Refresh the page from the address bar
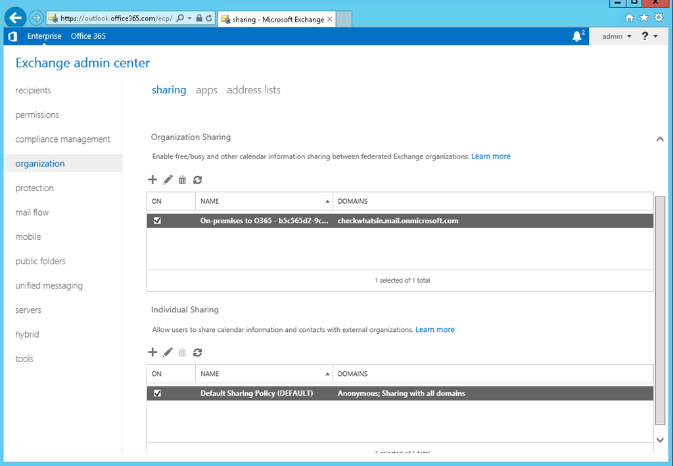The image size is (673, 466). 209,18
